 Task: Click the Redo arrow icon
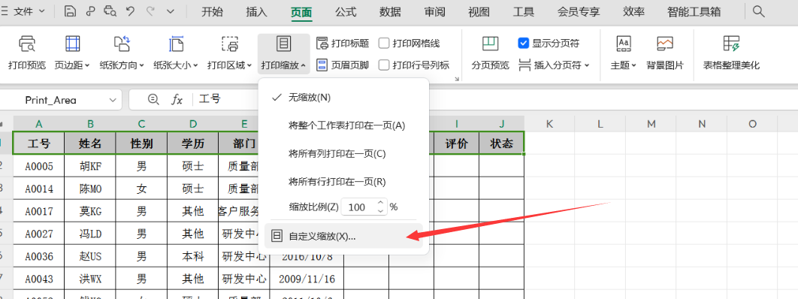[150, 11]
